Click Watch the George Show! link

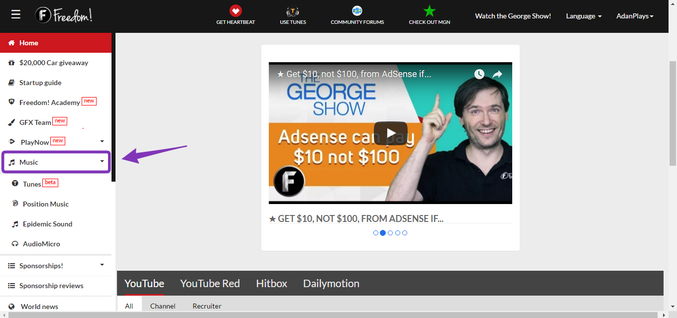point(513,16)
